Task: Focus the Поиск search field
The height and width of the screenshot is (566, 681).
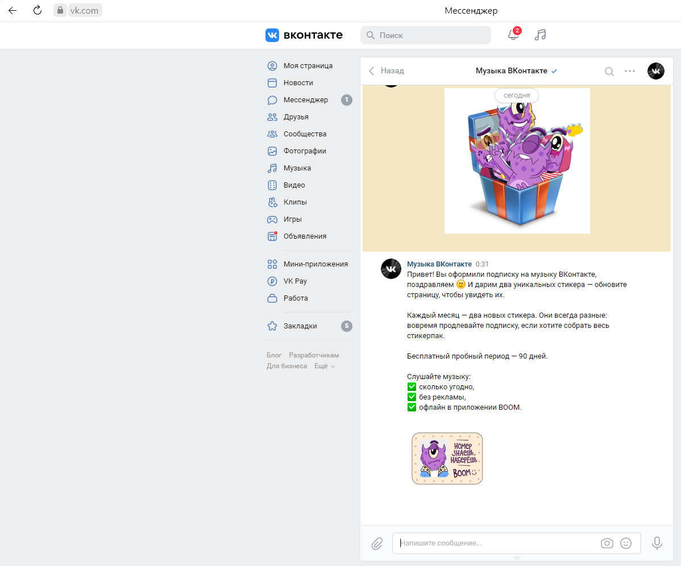Action: click(426, 35)
